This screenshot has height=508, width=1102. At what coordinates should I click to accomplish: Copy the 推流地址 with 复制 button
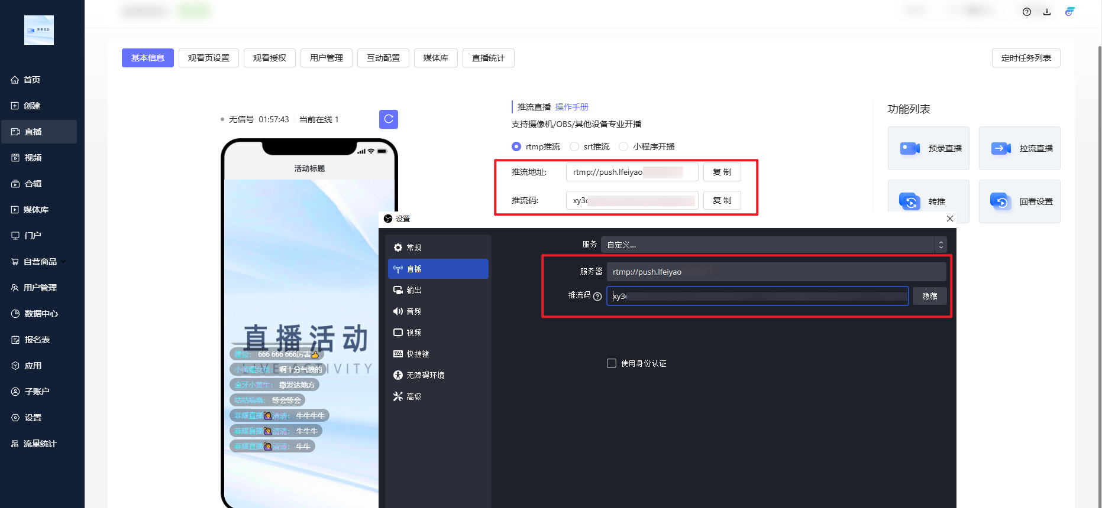tap(722, 172)
